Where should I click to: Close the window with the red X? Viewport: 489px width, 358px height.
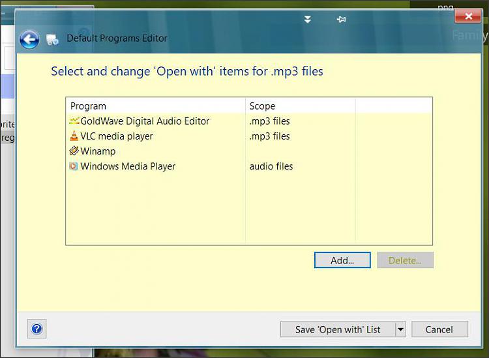pos(467,16)
